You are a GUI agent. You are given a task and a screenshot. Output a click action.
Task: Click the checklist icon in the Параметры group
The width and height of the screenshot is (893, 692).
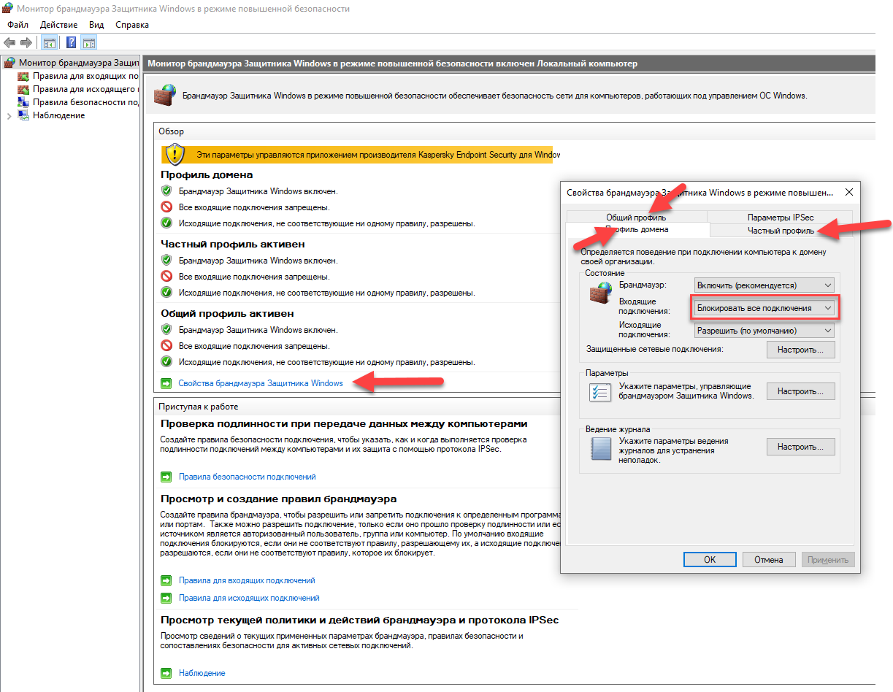pos(600,391)
